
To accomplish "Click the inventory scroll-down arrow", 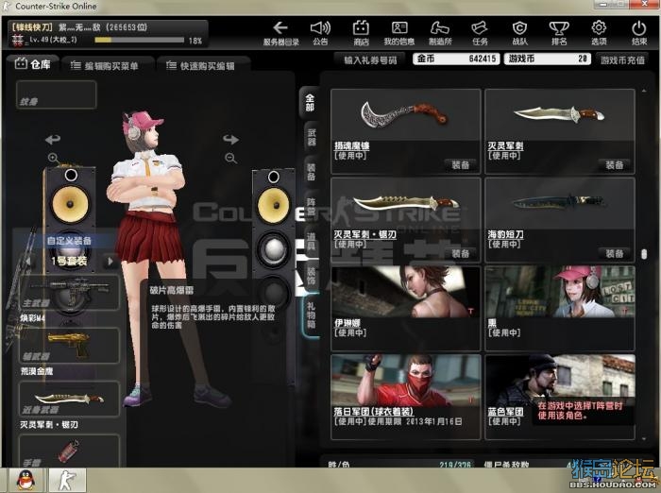I will pos(644,438).
